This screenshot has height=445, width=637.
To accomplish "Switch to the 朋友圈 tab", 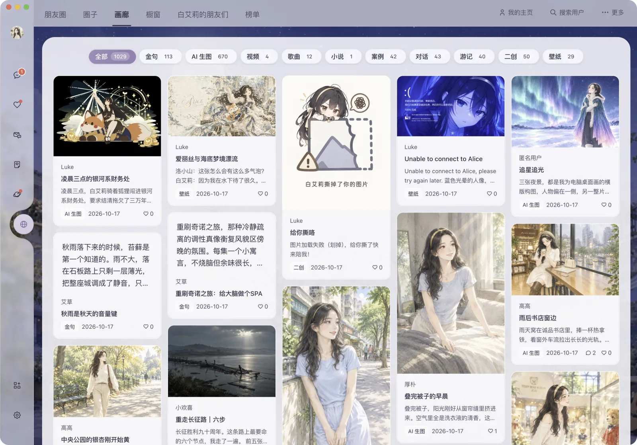I will coord(55,15).
